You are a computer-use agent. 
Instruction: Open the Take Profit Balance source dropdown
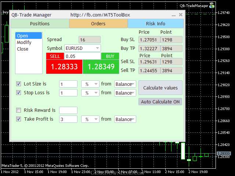pyautogui.click(x=125, y=119)
